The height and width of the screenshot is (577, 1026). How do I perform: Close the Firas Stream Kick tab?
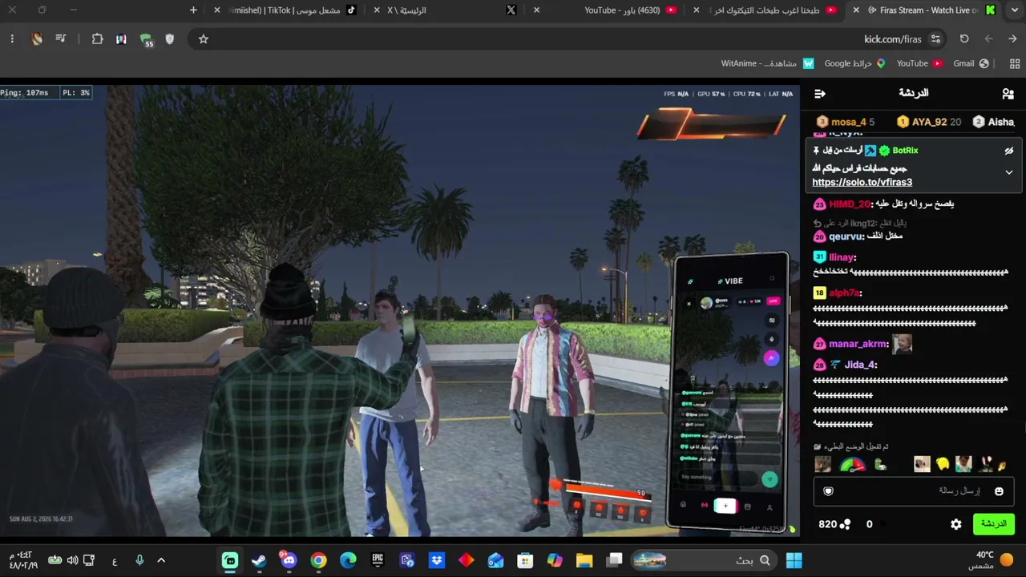pyautogui.click(x=856, y=10)
